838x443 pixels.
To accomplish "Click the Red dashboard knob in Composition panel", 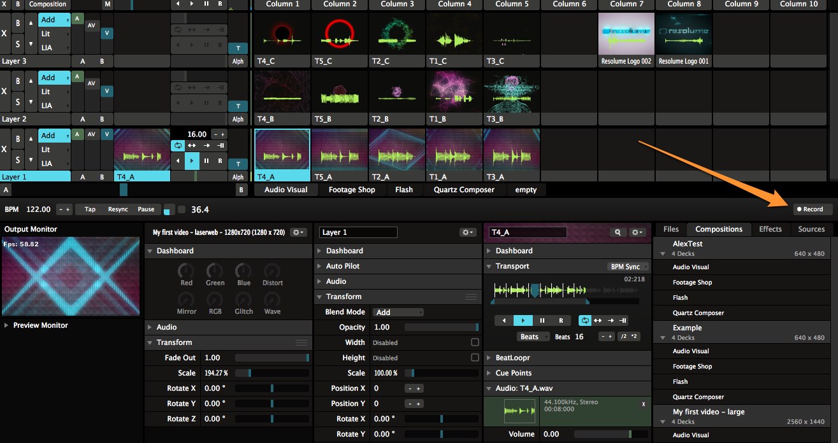I will pos(186,271).
